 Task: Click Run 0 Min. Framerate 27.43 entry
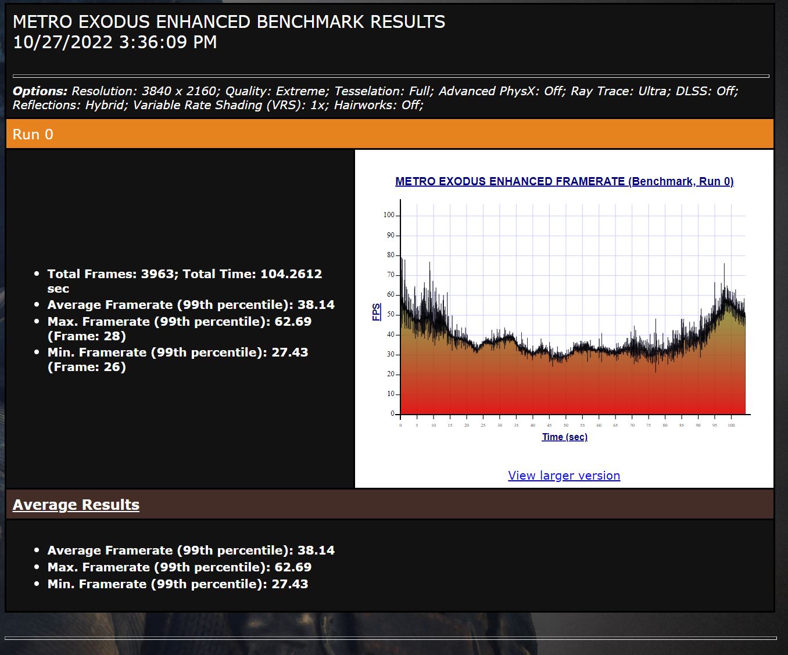click(177, 352)
